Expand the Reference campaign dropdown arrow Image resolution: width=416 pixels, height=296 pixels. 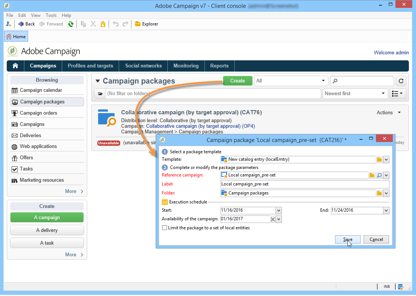pyautogui.click(x=386, y=175)
